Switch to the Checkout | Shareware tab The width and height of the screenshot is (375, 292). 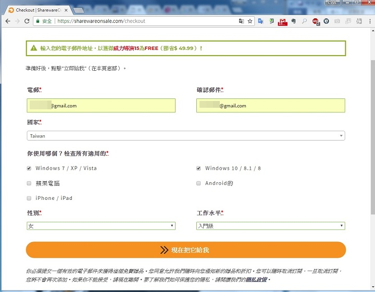tap(36, 9)
